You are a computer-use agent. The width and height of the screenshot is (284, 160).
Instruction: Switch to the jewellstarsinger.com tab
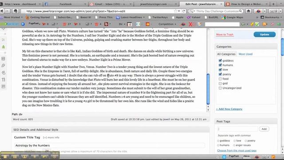coord(157,4)
